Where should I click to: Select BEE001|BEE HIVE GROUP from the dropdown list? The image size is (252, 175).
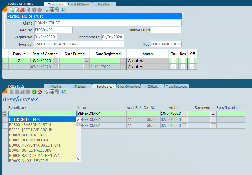[x=31, y=130]
